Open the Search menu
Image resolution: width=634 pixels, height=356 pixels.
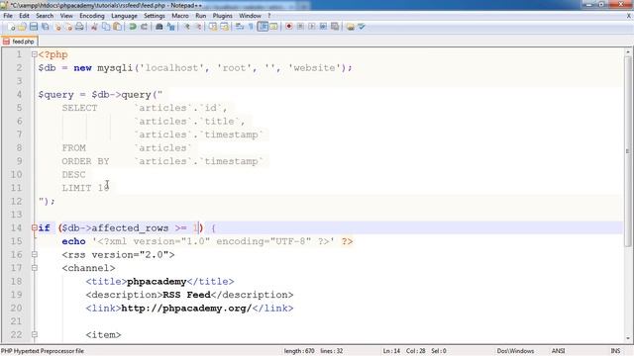(x=45, y=16)
